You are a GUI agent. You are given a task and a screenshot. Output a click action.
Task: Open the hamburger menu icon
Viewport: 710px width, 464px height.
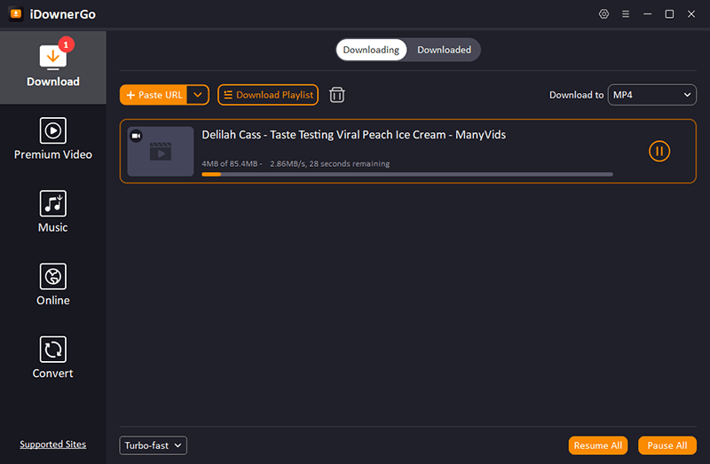(x=626, y=14)
